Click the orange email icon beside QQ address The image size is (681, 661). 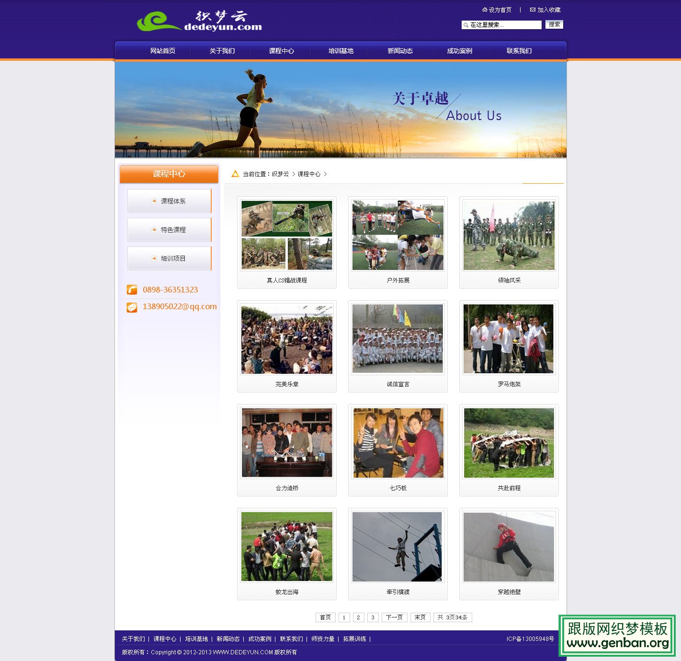[x=132, y=307]
